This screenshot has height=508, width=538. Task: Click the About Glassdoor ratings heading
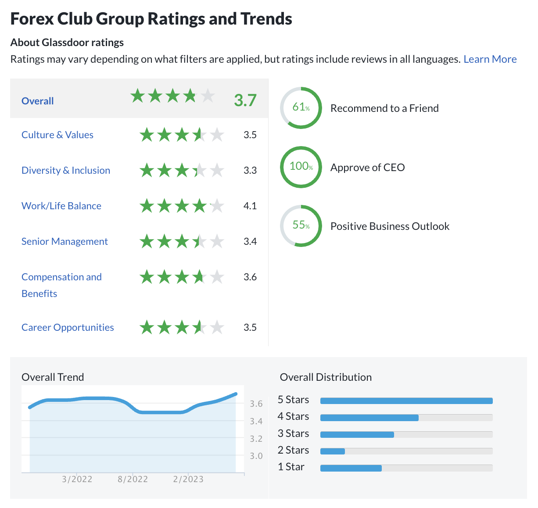pos(67,43)
